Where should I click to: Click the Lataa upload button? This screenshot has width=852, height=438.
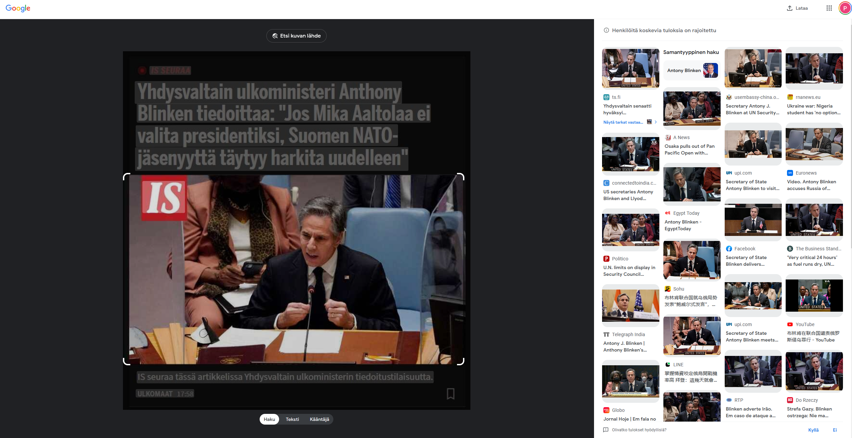[797, 8]
